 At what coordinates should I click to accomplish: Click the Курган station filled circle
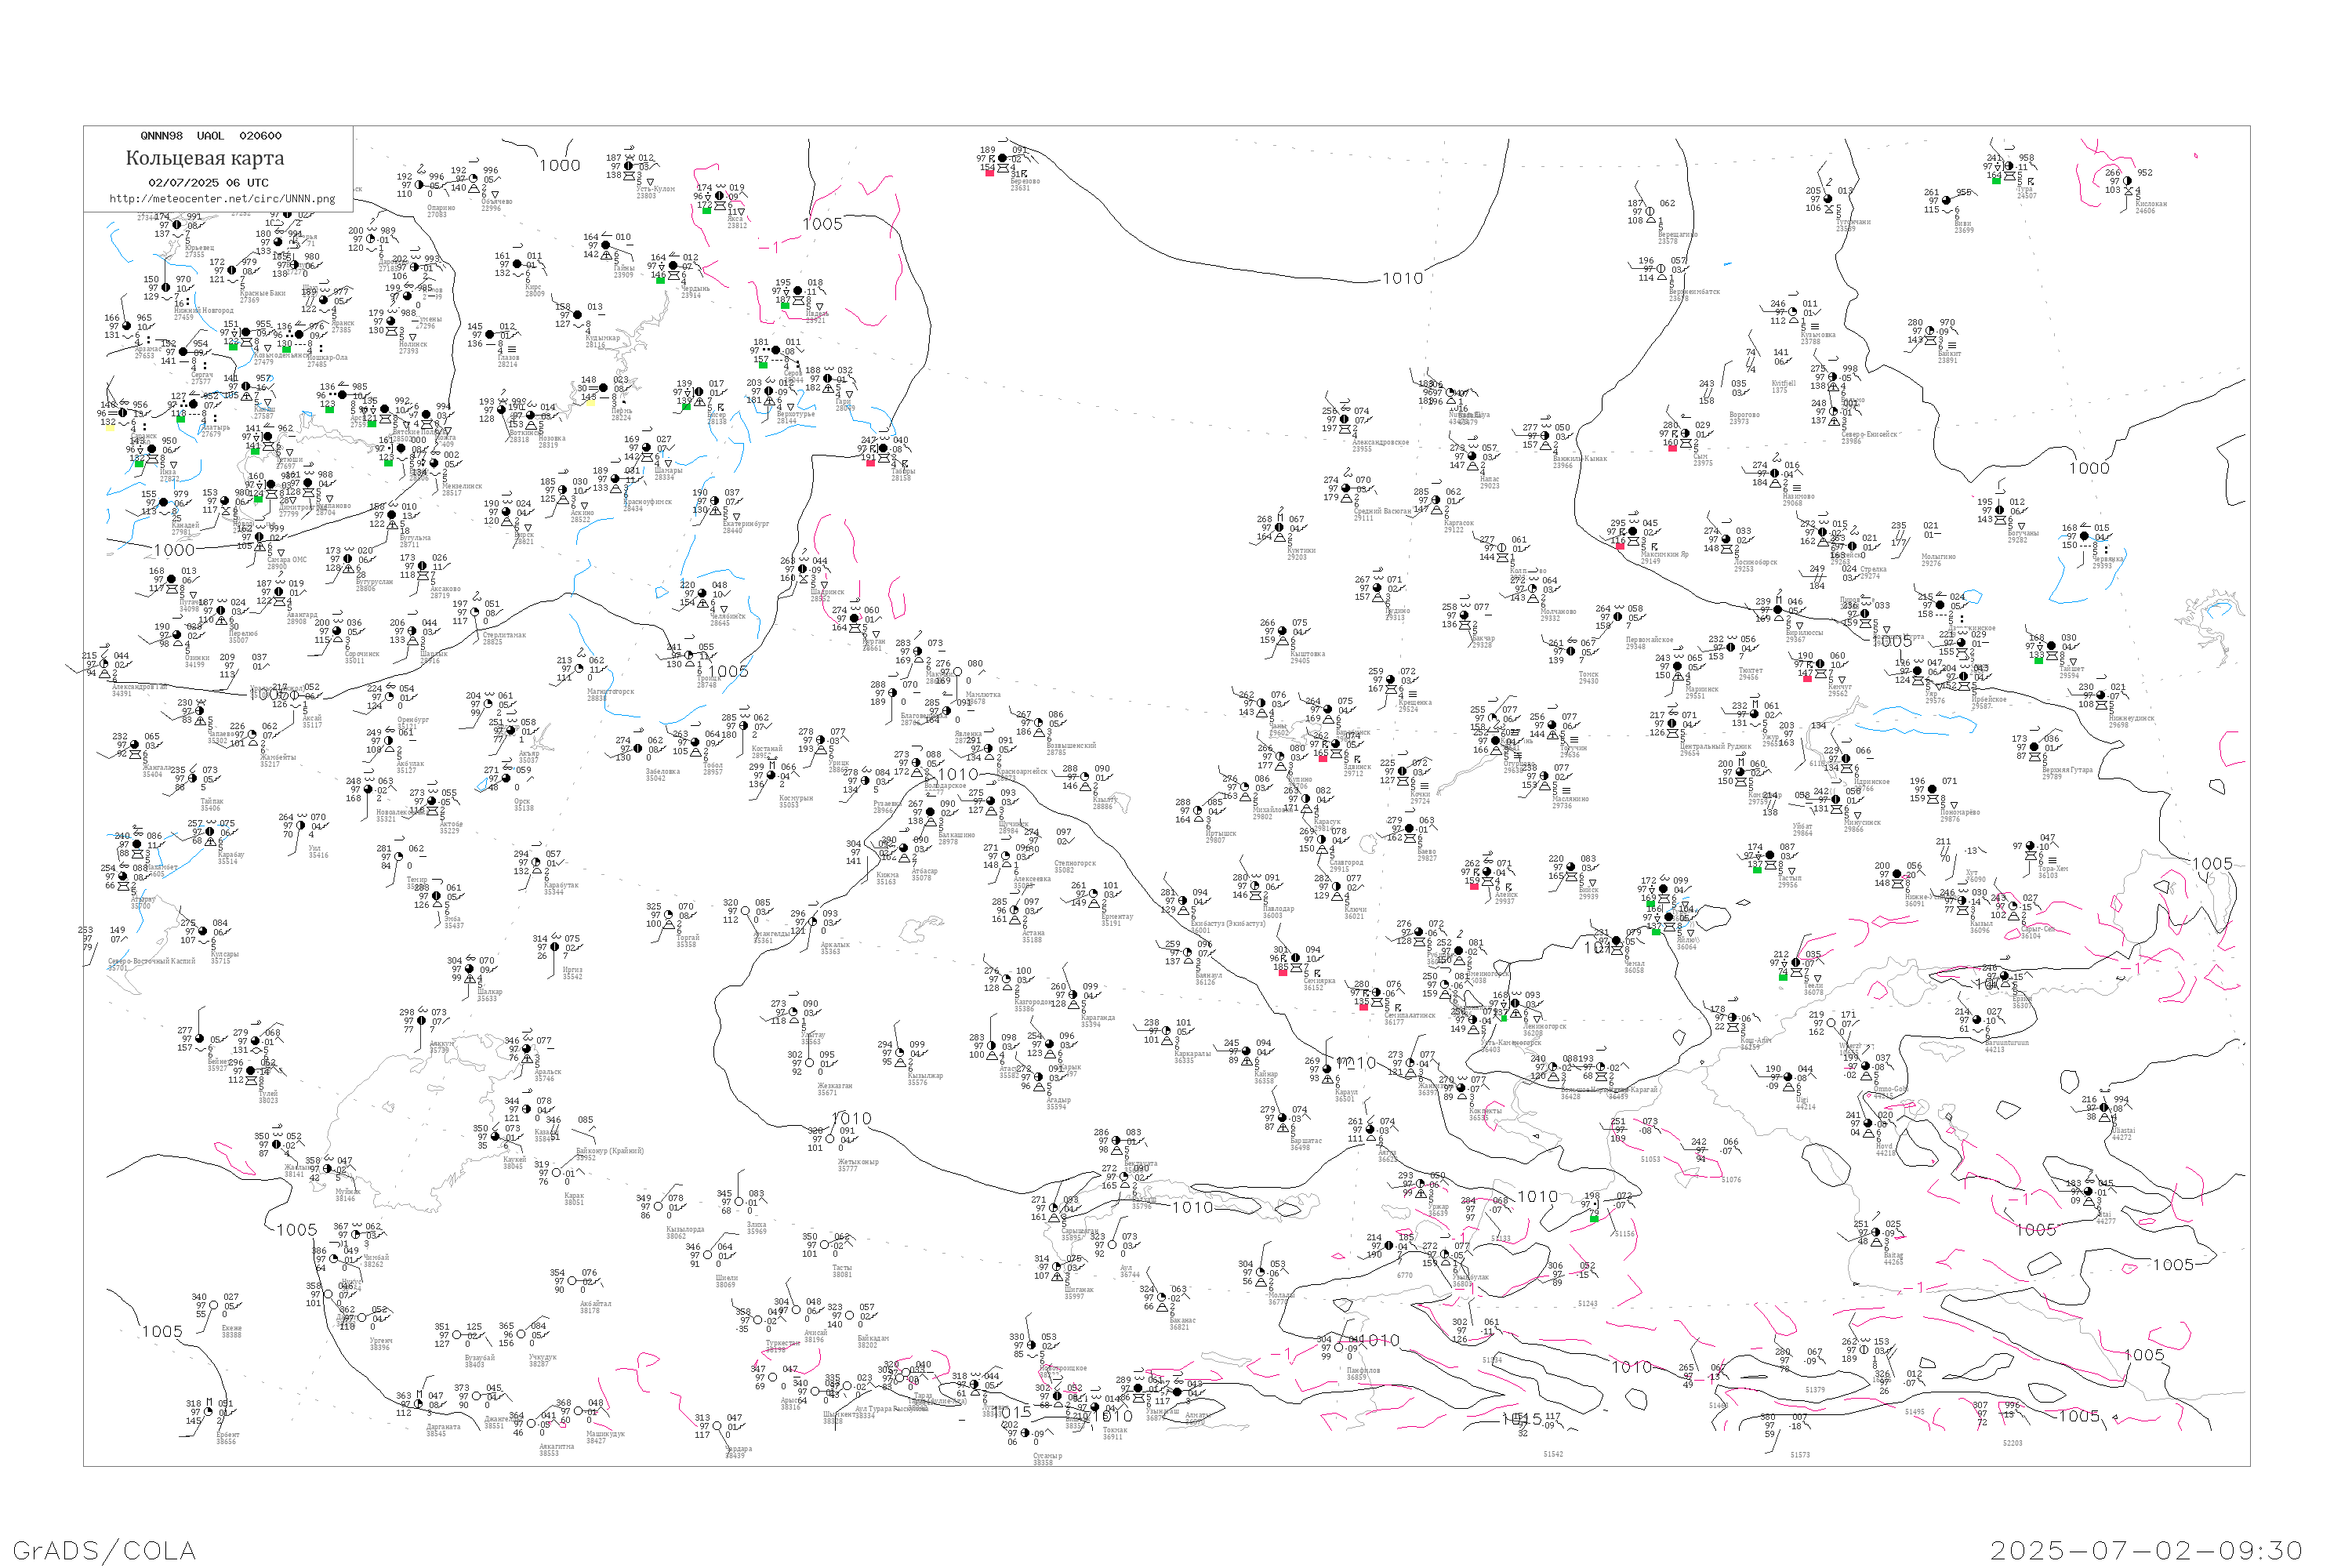[856, 619]
